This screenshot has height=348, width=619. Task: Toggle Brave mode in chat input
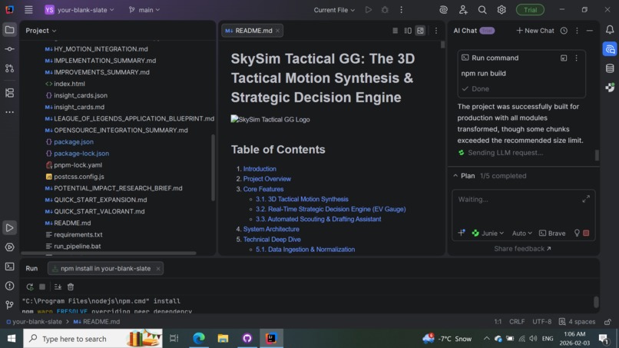click(552, 233)
